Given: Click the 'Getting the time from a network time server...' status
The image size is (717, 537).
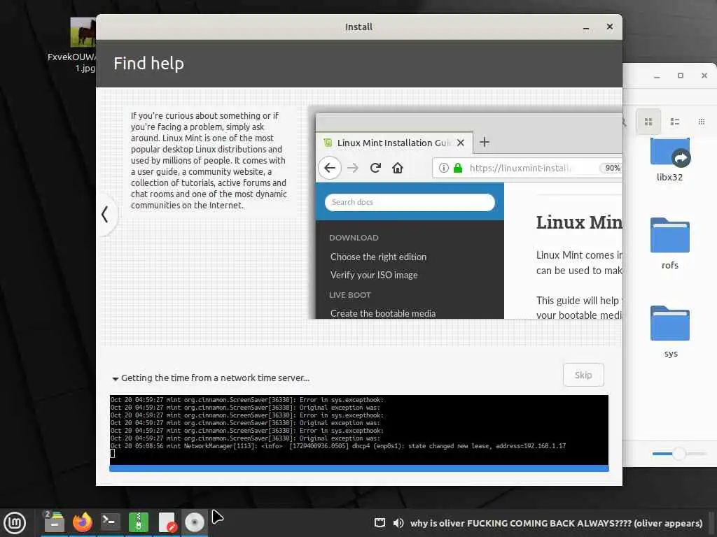Looking at the screenshot, I should click(x=216, y=378).
